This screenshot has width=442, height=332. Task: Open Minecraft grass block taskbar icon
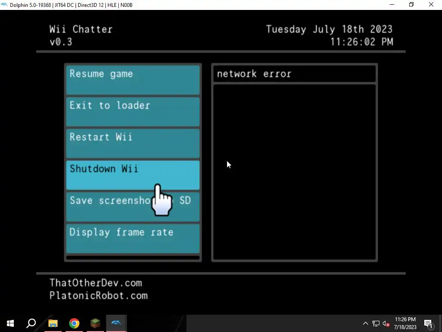pyautogui.click(x=95, y=323)
